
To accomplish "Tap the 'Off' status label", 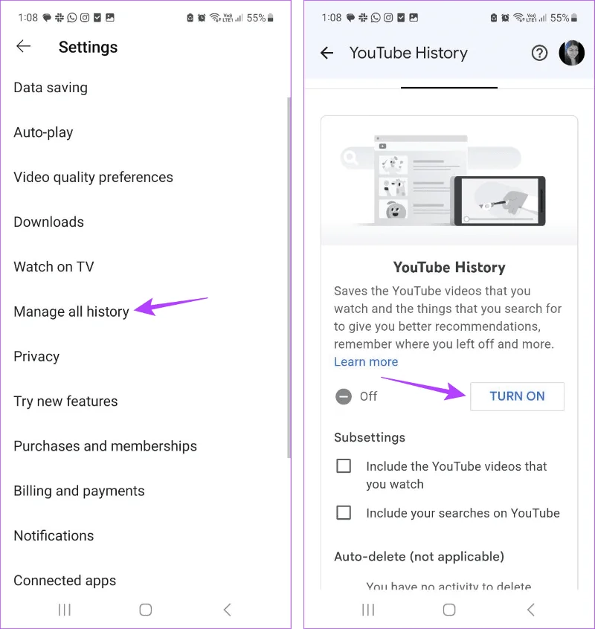I will tap(368, 396).
